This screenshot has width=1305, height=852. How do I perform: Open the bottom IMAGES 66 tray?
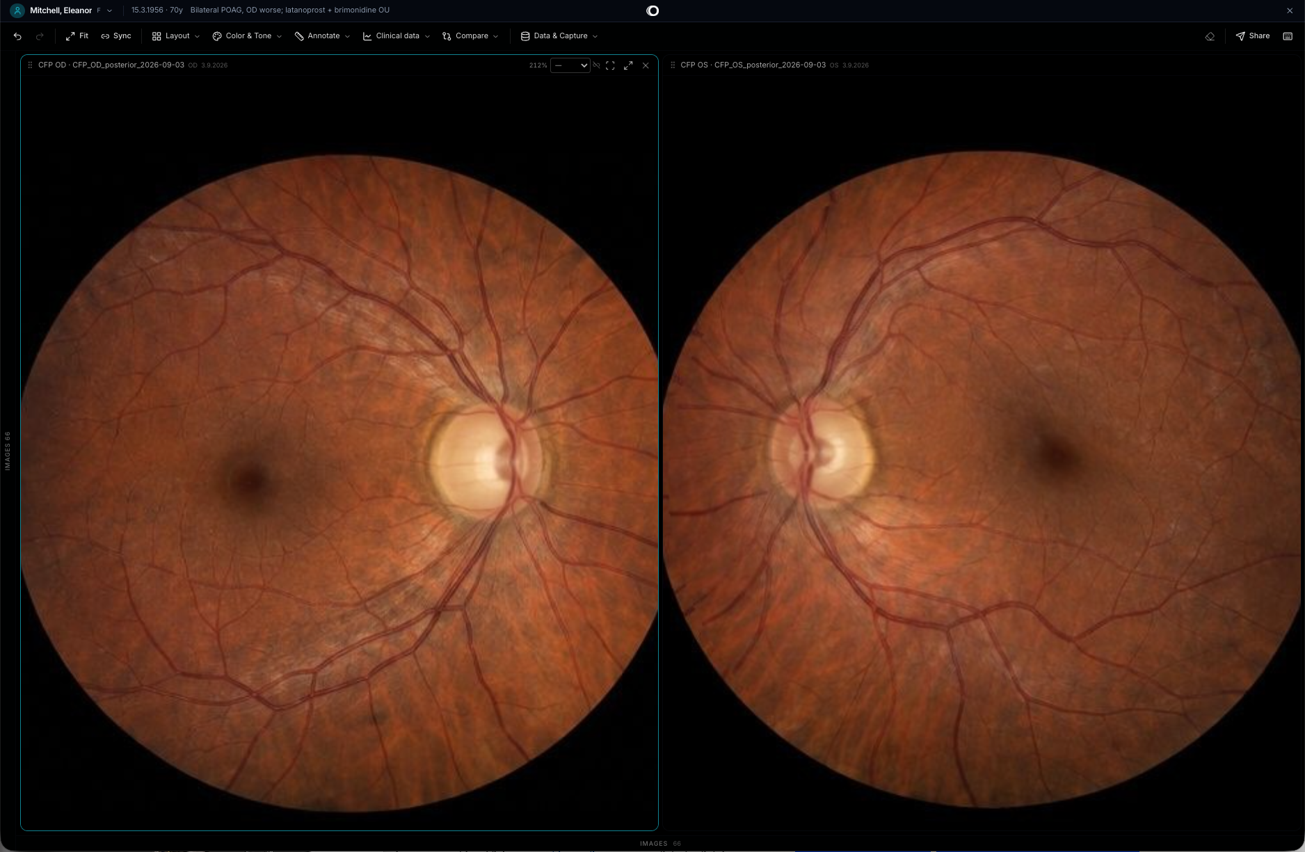(660, 844)
